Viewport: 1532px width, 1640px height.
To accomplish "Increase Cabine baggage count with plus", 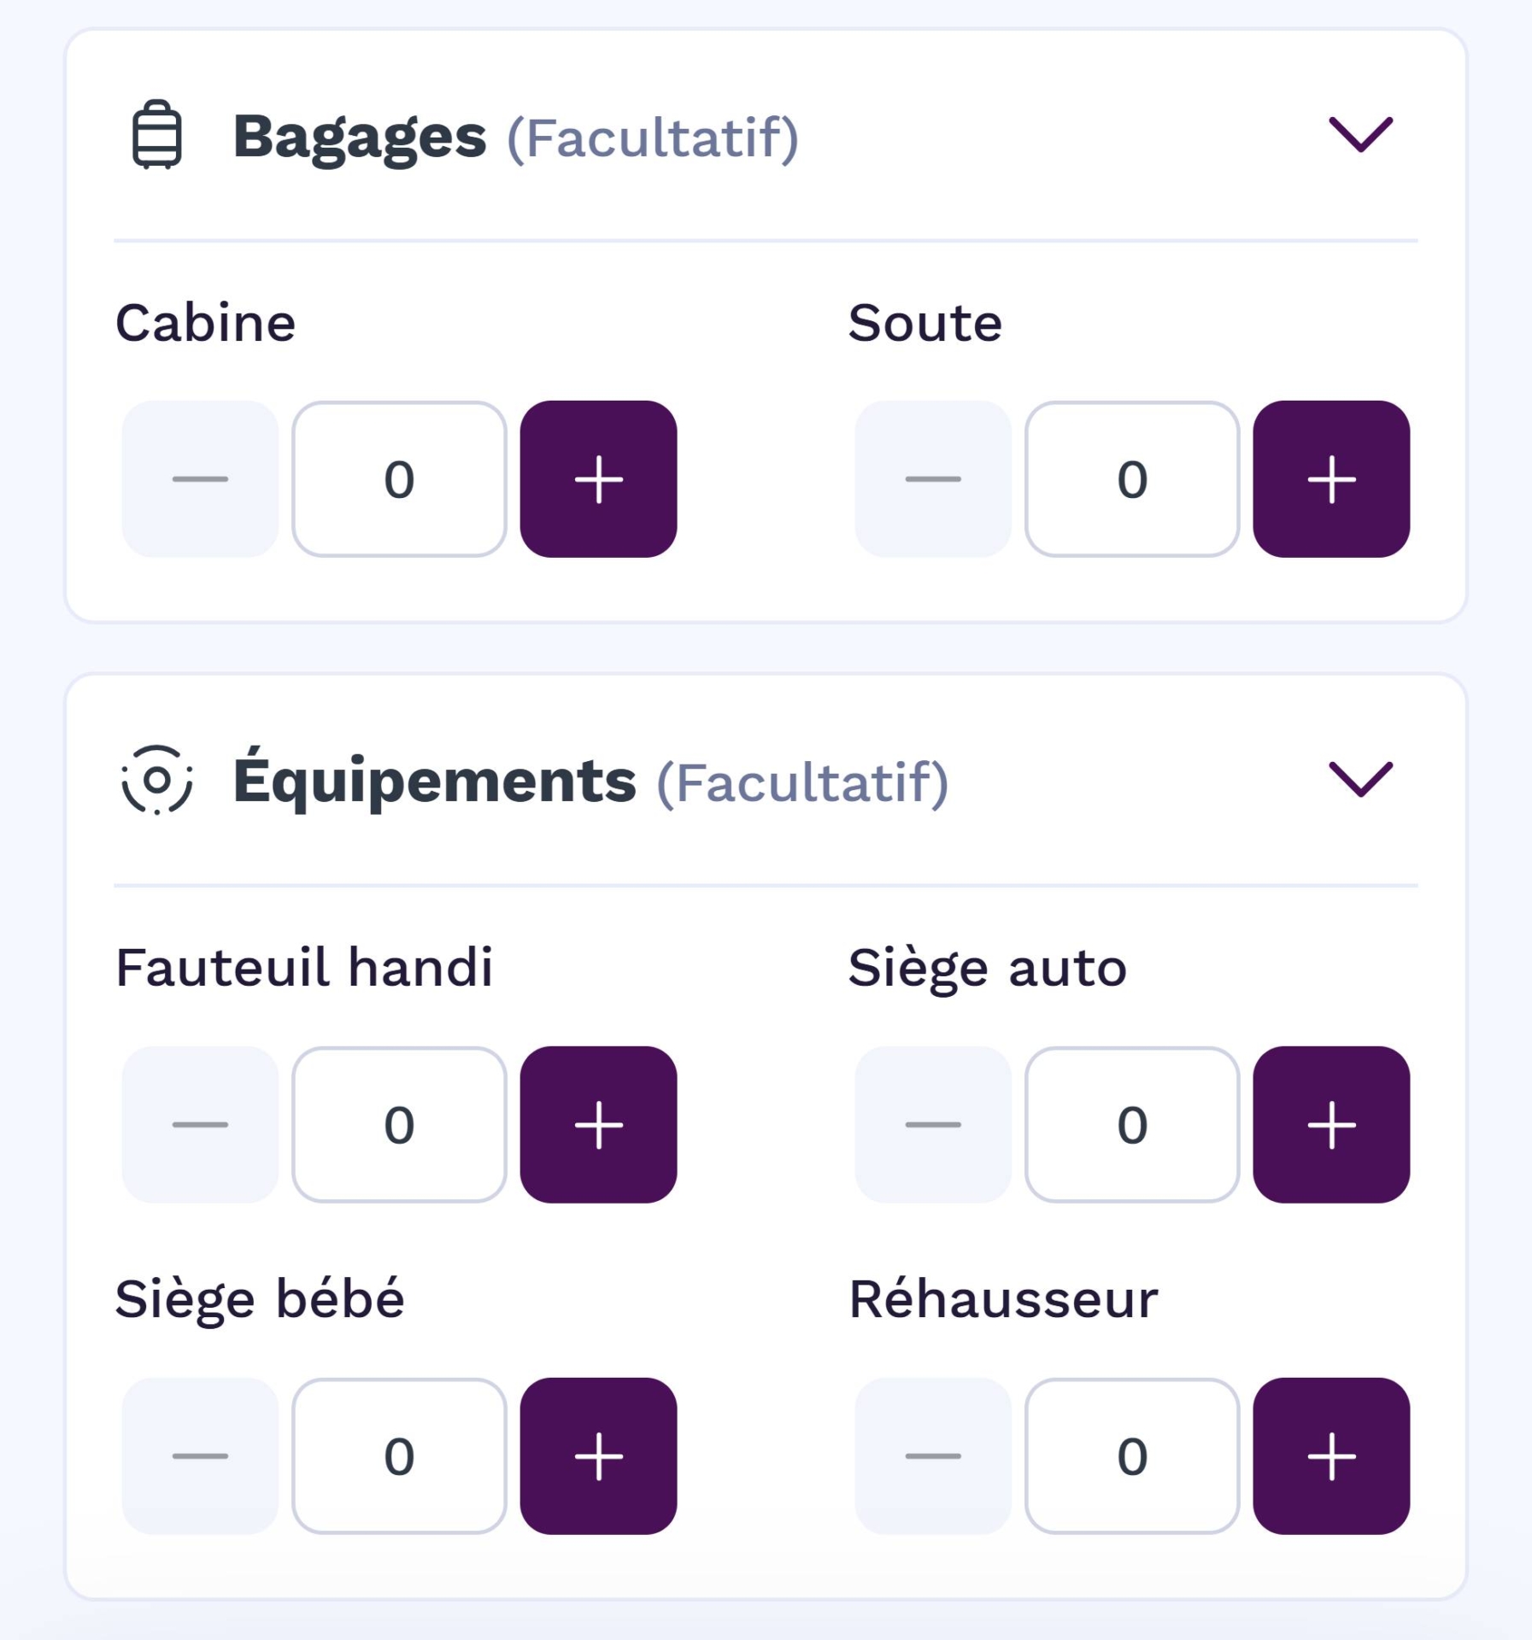I will pos(598,479).
